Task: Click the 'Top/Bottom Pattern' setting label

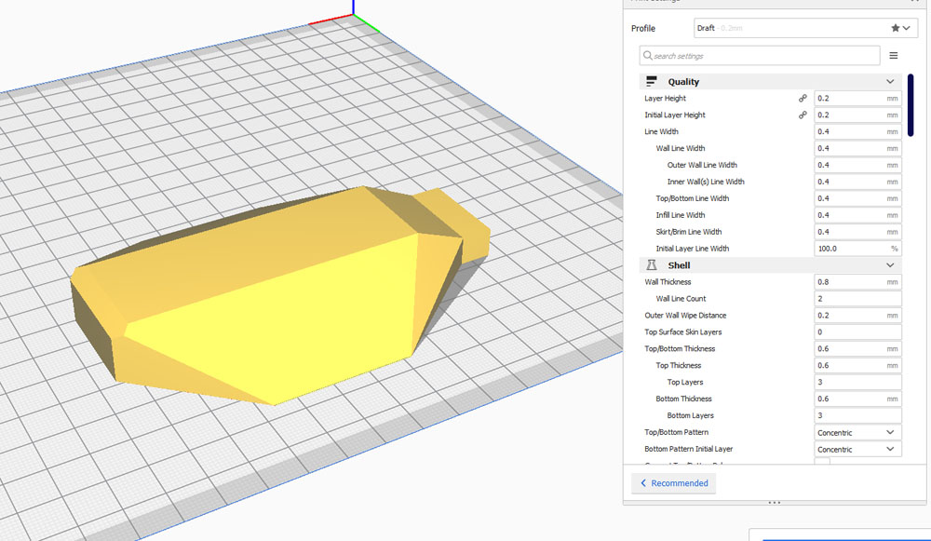Action: (676, 432)
